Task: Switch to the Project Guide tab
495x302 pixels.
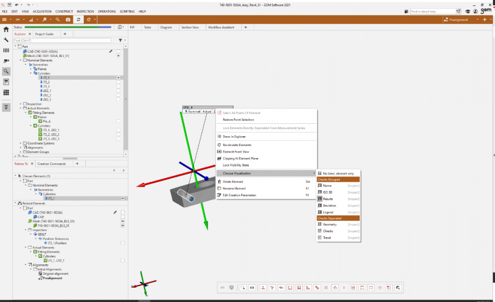Action: [44, 34]
